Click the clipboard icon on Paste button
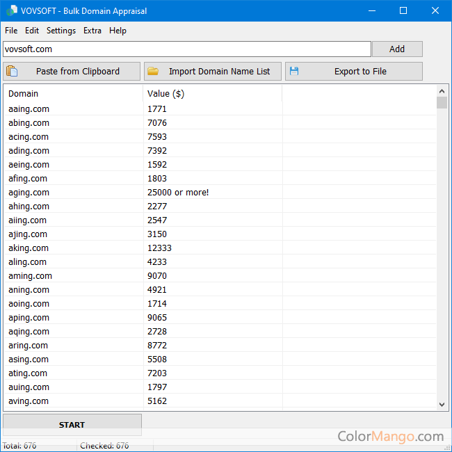Screen dimensions: 452x452 pos(13,71)
